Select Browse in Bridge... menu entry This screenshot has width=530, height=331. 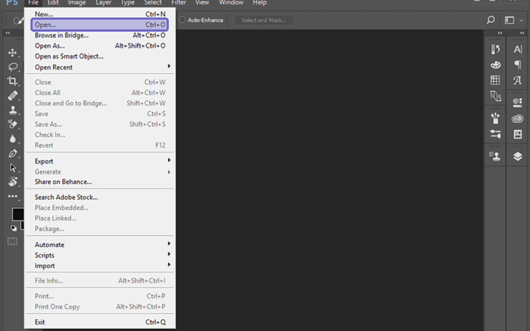click(100, 35)
